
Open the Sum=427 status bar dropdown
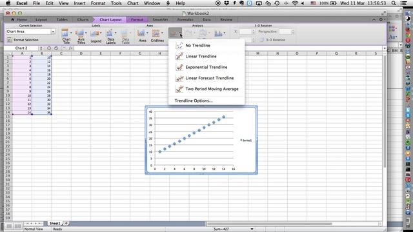[252, 229]
